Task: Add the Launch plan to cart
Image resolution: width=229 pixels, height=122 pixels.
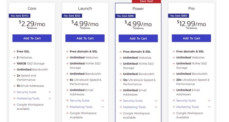Action: point(85,38)
